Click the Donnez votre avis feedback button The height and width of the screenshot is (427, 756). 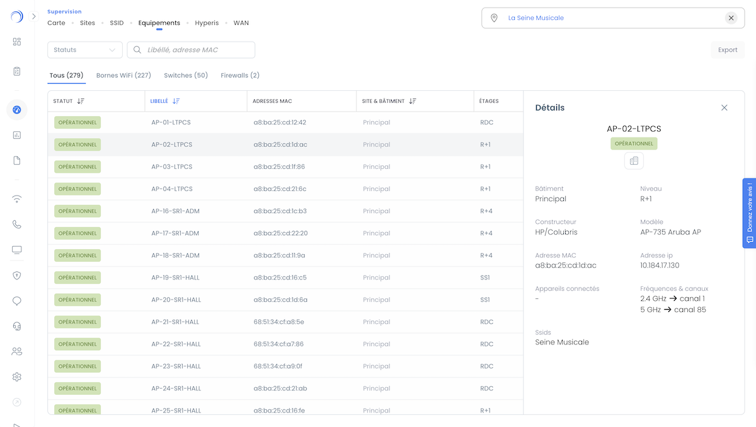[x=749, y=213]
